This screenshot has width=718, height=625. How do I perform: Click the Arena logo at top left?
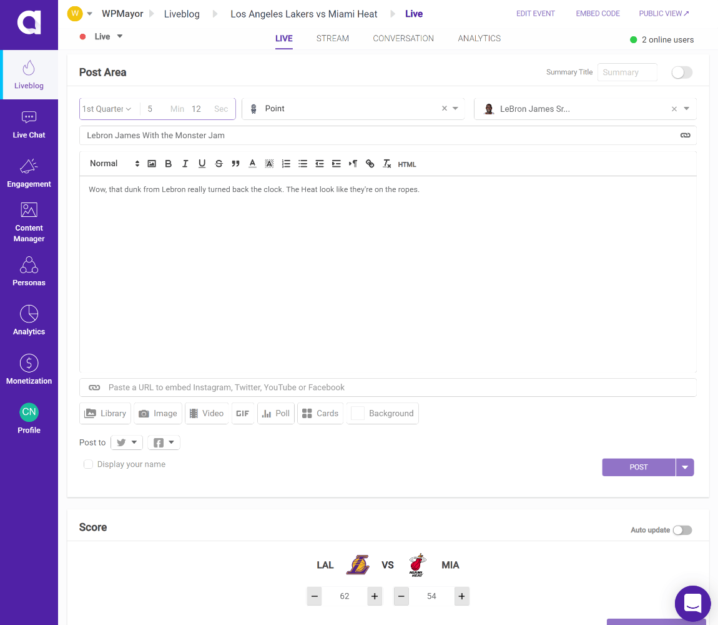click(x=29, y=22)
